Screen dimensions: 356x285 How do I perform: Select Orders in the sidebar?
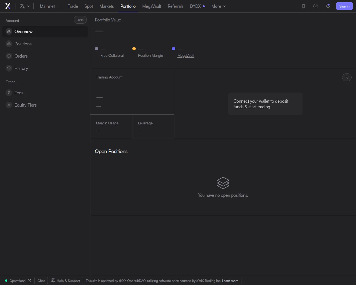click(45, 56)
